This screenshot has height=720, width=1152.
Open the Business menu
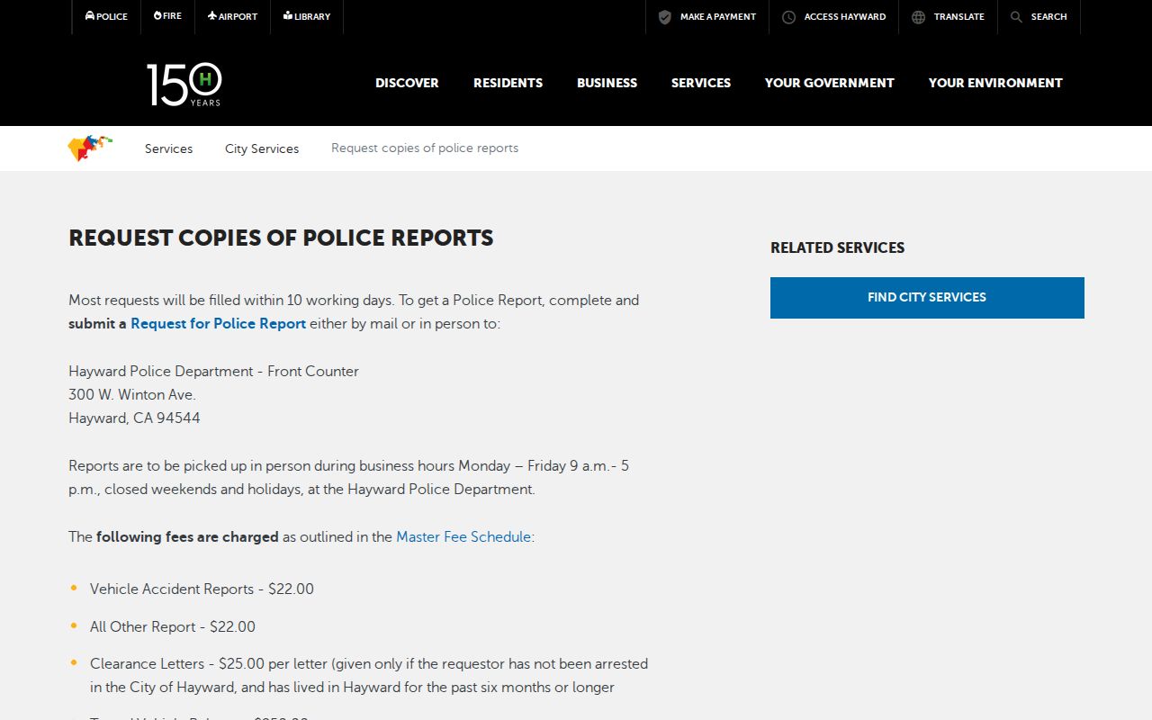[x=607, y=83]
